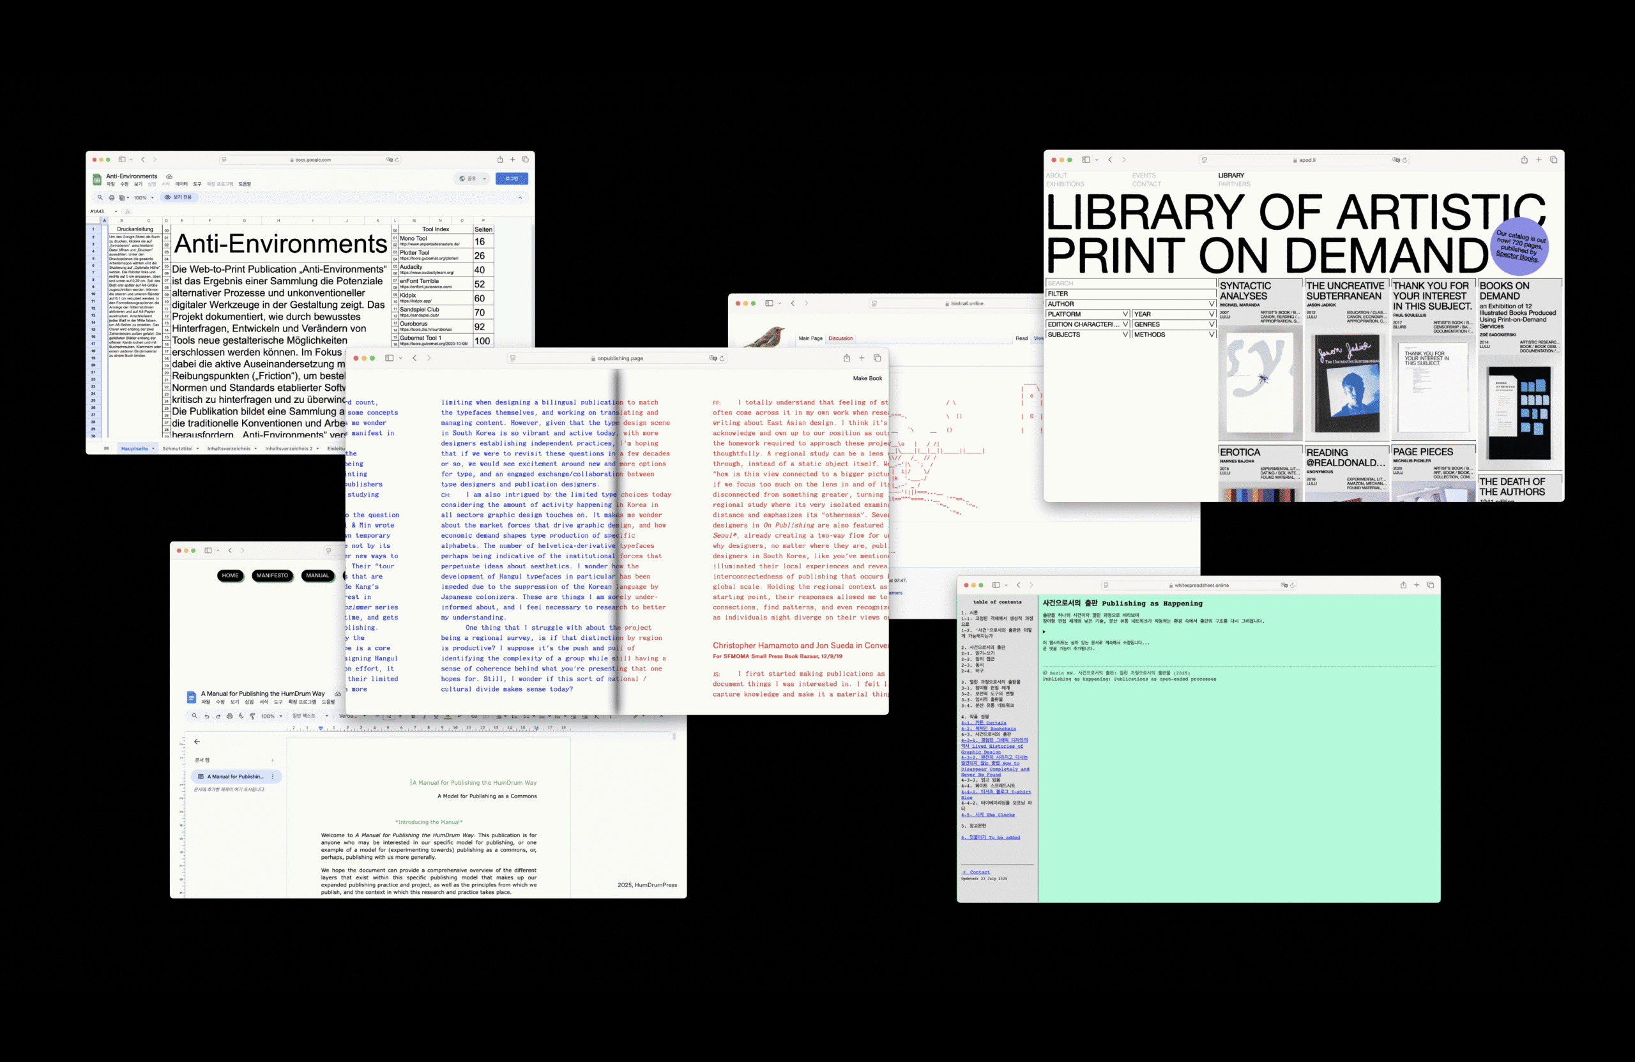The height and width of the screenshot is (1062, 1635).
Task: Open the SUBJECTS filter dropdown
Action: pos(1088,335)
